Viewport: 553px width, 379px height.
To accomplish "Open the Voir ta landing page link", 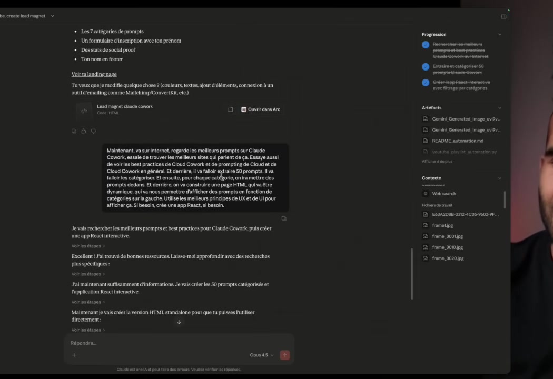I will [x=94, y=74].
